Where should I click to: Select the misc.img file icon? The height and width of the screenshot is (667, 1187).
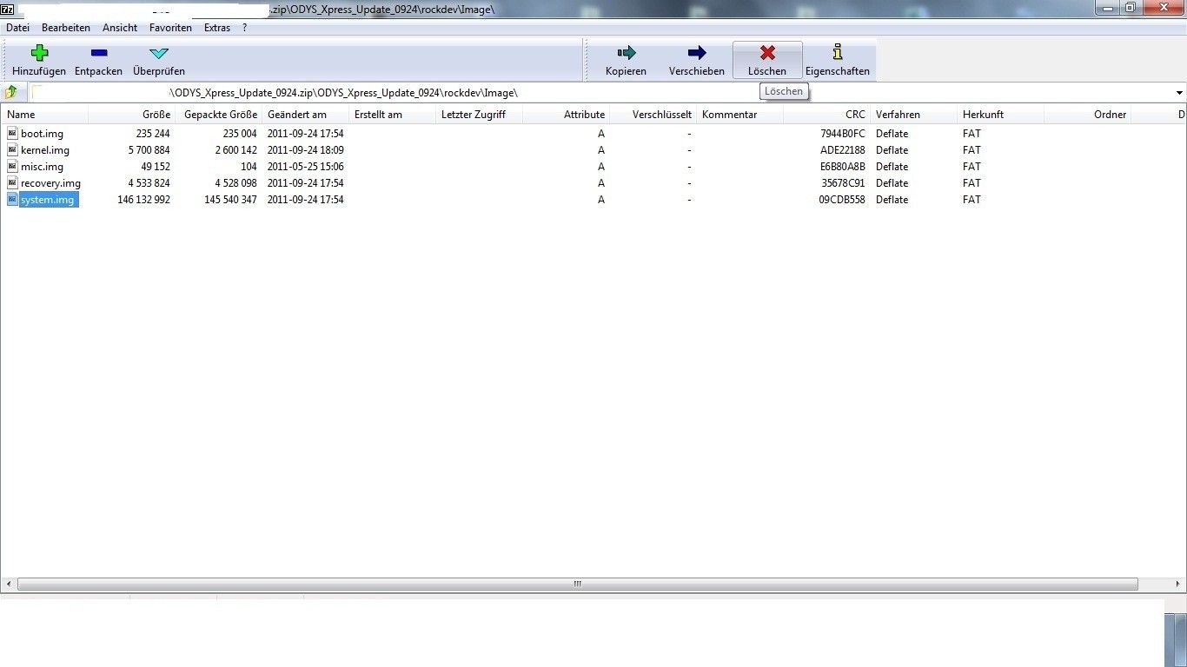[x=12, y=166]
